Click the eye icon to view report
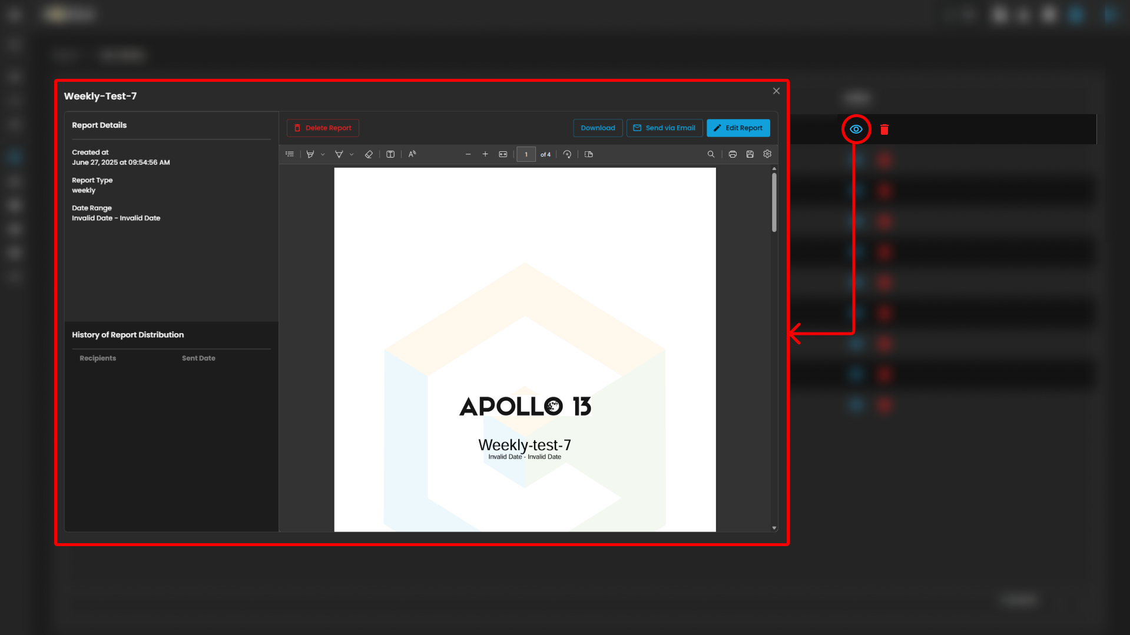Viewport: 1130px width, 635px height. point(856,129)
